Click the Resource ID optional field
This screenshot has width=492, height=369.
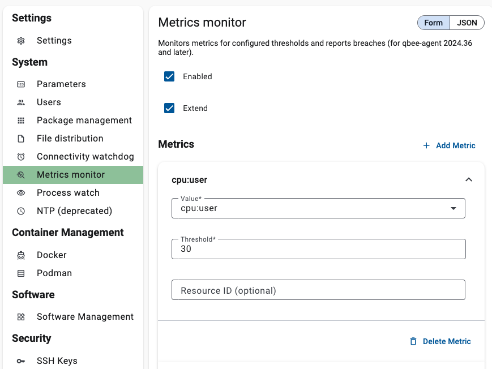click(x=318, y=290)
